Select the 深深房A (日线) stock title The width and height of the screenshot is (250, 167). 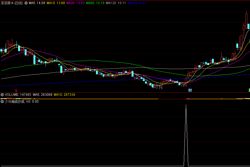(x=12, y=3)
